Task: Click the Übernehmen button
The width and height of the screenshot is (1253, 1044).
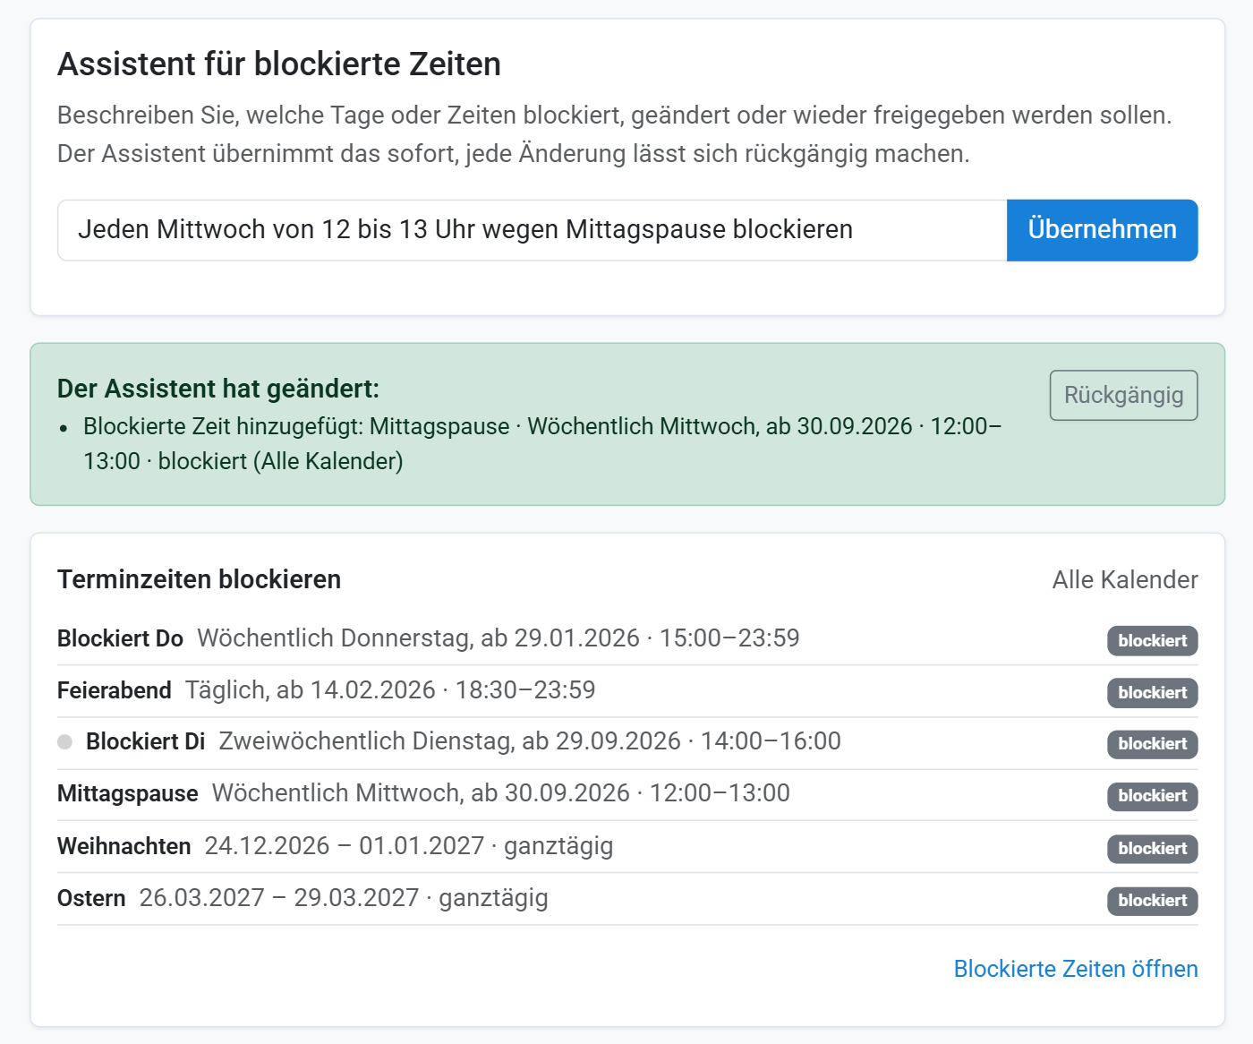Action: [x=1102, y=230]
